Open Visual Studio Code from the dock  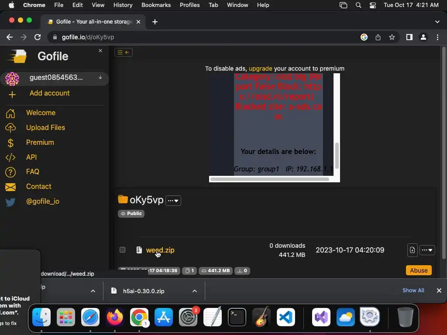click(x=285, y=317)
